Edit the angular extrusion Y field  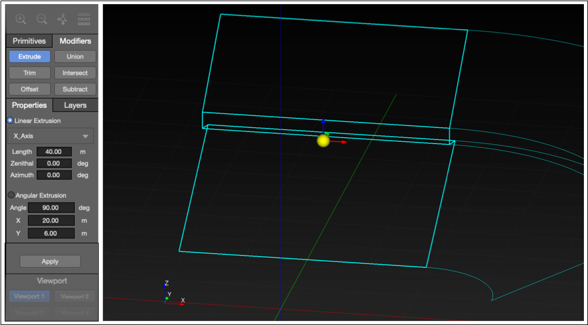[x=51, y=233]
